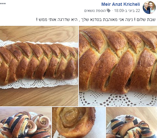Open the bottom-left poppy seed rolls photo
Screen dimensions: 157x138
[x=26, y=122]
